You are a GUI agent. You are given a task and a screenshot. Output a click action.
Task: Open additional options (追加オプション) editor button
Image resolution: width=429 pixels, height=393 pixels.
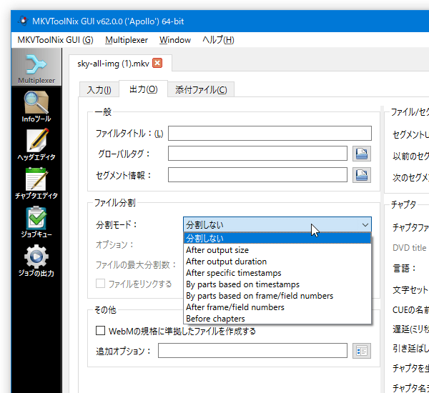[361, 351]
